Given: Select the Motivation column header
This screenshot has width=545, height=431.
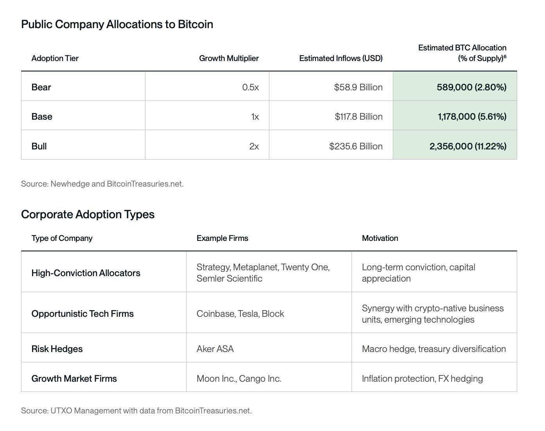Looking at the screenshot, I should point(380,238).
